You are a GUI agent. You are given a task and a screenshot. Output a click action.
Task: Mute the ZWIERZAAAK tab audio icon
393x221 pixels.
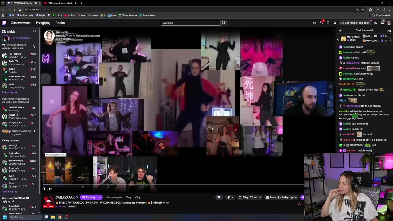click(35, 3)
